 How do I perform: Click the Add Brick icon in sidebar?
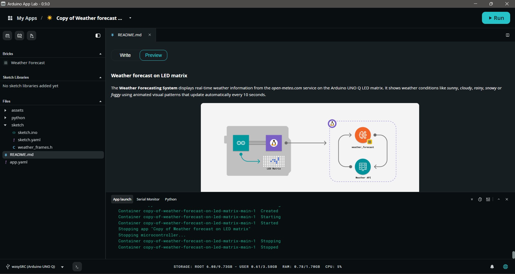tap(7, 36)
